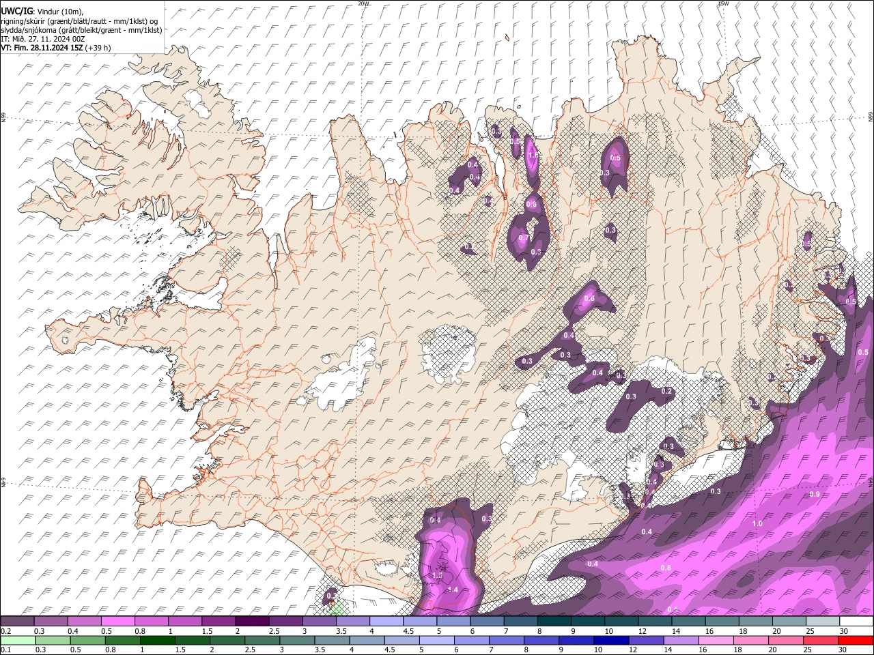
Task: Click the '1.0' precipitation value offshore
Action: [757, 524]
